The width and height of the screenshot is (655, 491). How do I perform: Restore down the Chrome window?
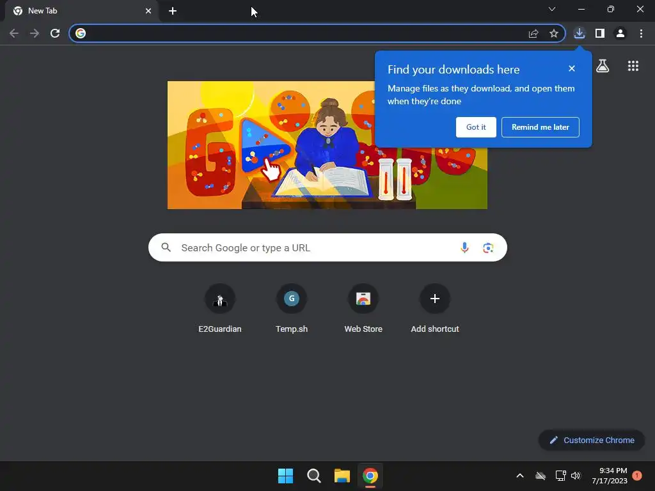click(611, 9)
